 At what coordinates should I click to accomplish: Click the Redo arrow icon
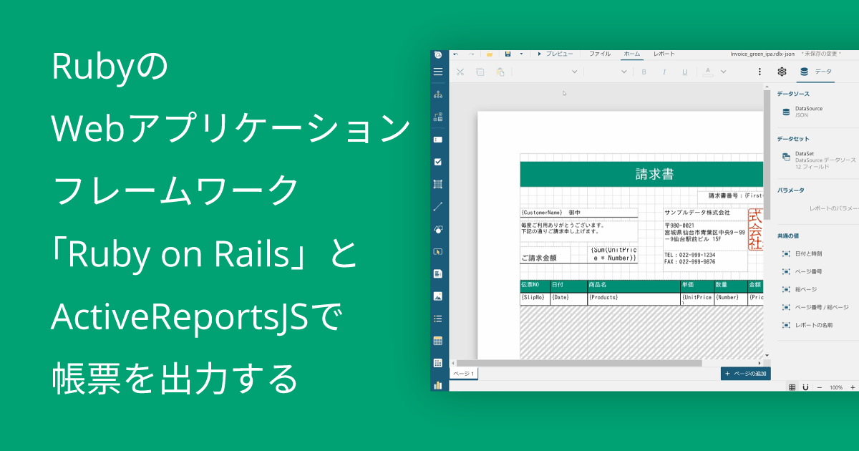pyautogui.click(x=471, y=54)
